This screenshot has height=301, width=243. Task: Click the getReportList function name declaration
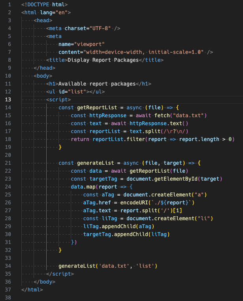coord(97,107)
